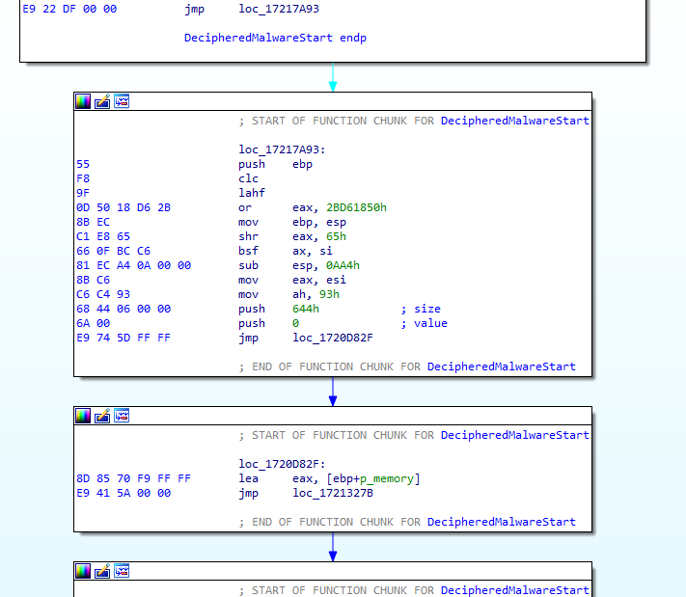Follow the jmp loc_17217A93 target in the top block
The height and width of the screenshot is (597, 686).
(279, 9)
